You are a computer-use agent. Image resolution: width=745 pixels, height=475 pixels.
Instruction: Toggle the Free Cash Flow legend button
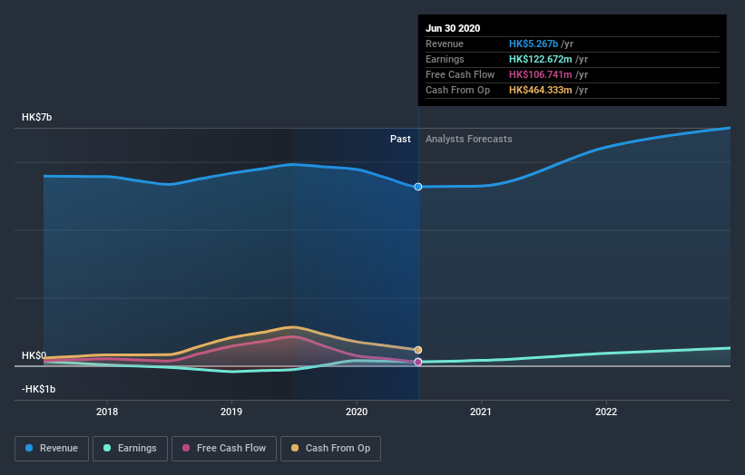click(224, 449)
